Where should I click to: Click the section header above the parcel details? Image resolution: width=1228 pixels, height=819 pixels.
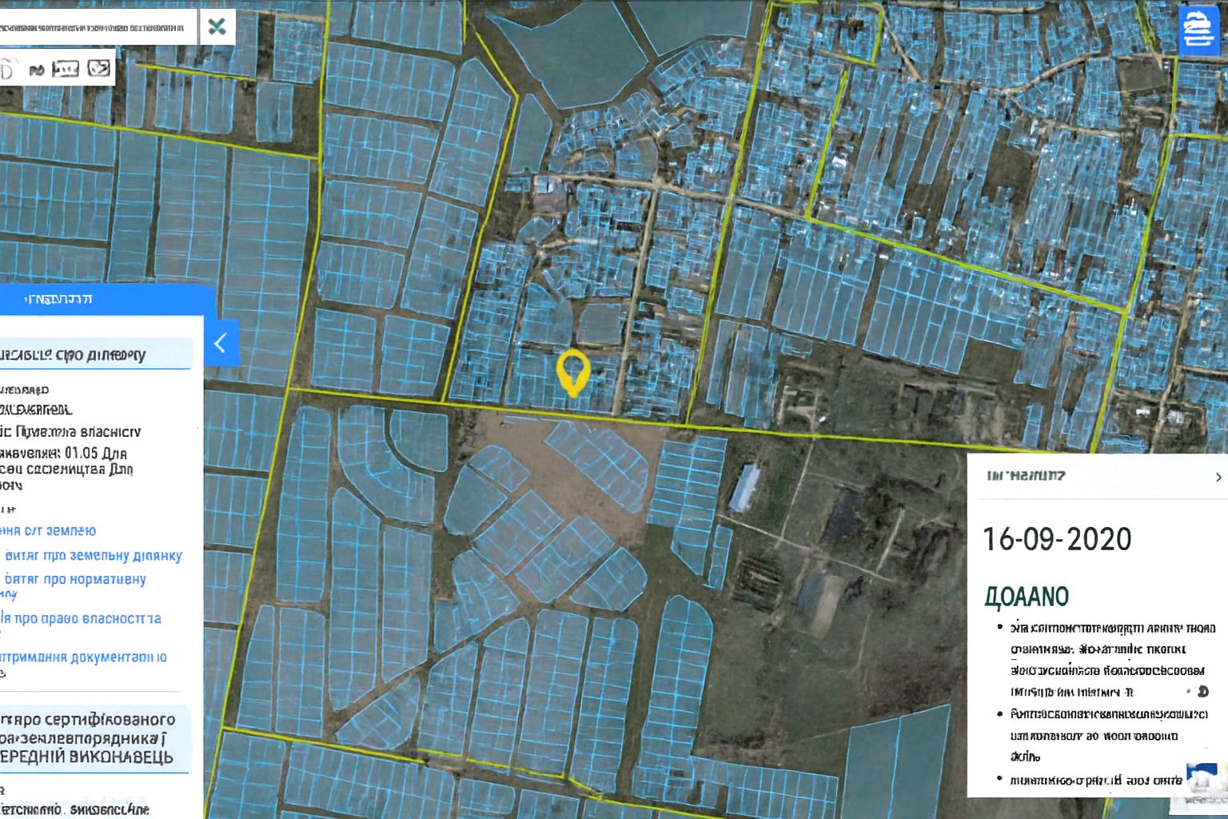click(96, 354)
